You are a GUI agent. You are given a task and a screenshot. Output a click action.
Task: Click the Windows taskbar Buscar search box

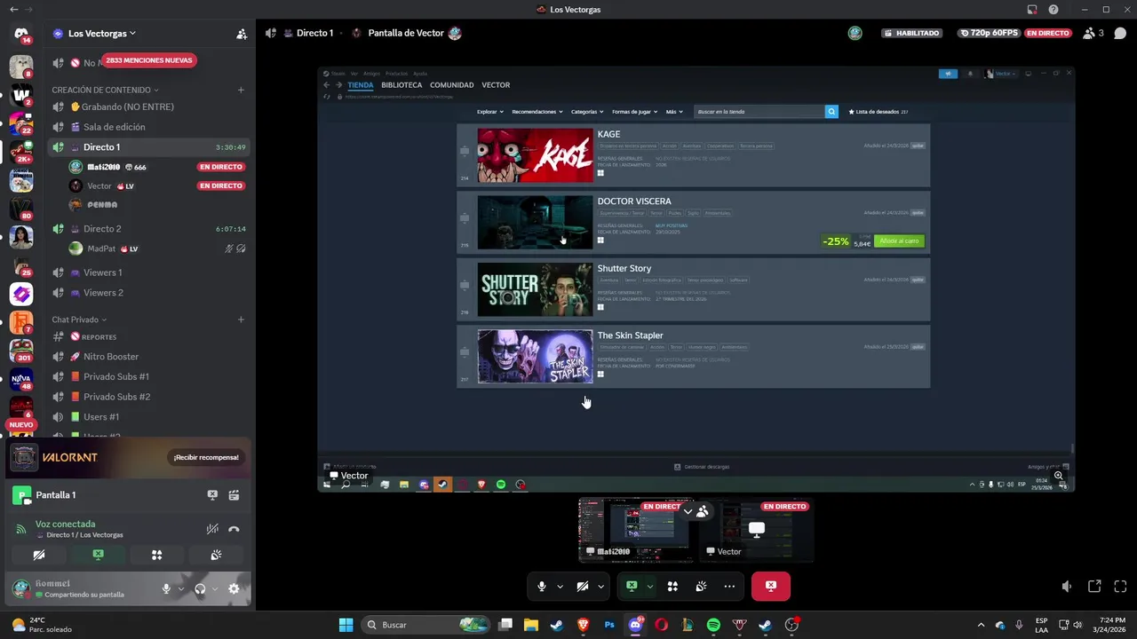tap(426, 625)
